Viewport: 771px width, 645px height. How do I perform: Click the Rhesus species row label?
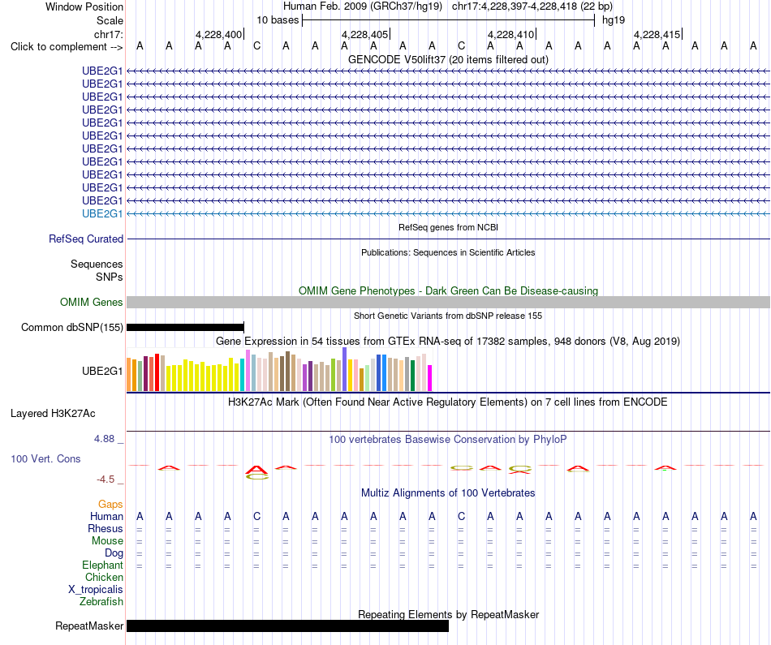(106, 528)
